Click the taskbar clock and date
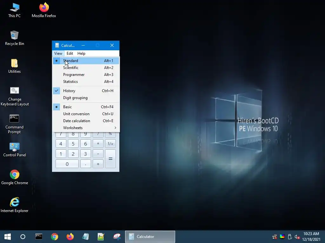 pyautogui.click(x=311, y=237)
